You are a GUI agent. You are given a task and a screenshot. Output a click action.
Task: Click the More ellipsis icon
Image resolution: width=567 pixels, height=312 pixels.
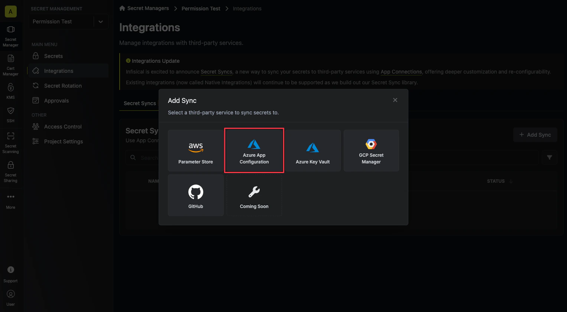[11, 196]
